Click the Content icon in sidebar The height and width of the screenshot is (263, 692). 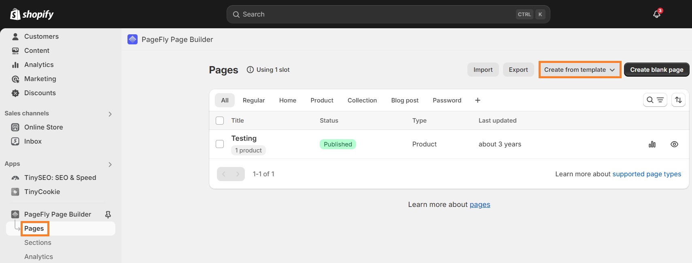point(15,50)
